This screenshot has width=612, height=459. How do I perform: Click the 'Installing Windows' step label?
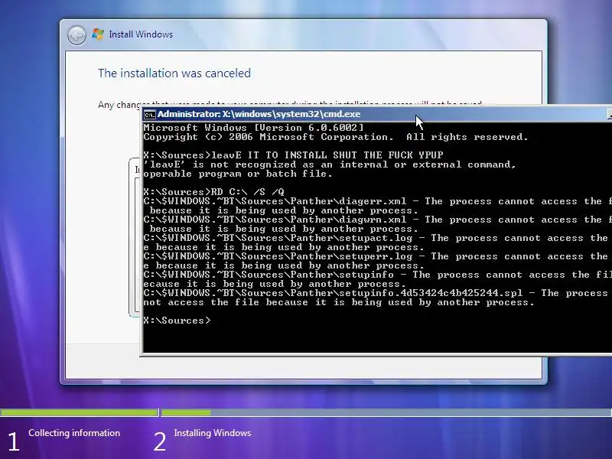point(213,433)
